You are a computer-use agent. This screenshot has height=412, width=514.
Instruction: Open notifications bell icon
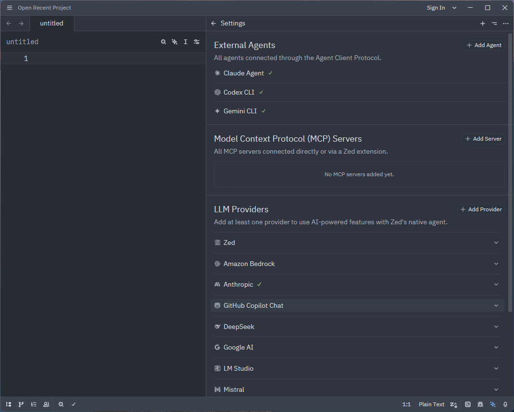505,404
